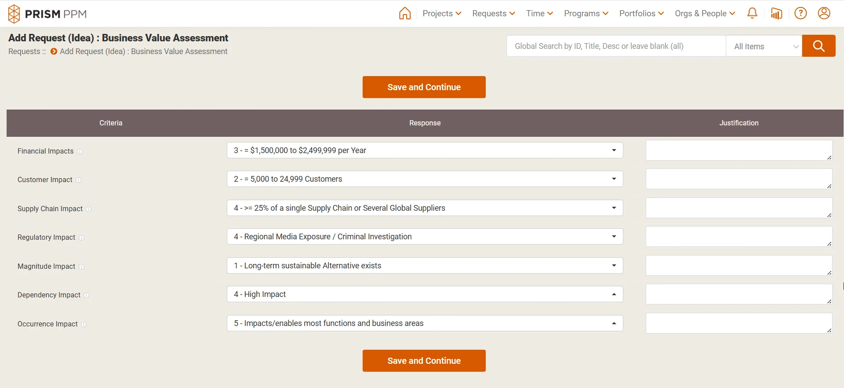
Task: Focus the Global Search input field
Action: pyautogui.click(x=616, y=46)
